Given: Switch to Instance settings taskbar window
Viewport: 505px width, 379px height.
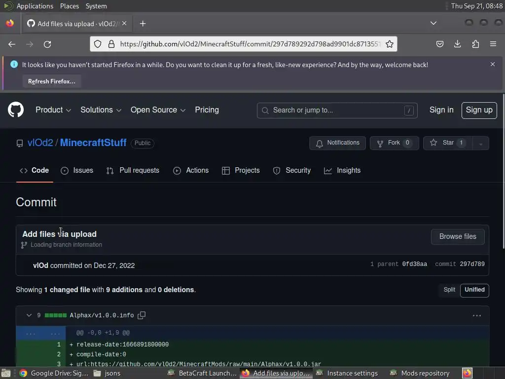Looking at the screenshot, I should [x=347, y=373].
